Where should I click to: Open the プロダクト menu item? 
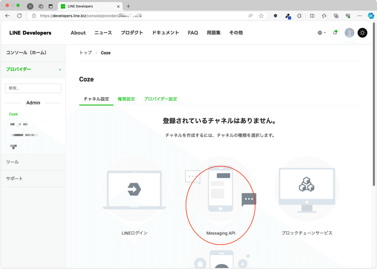click(132, 33)
